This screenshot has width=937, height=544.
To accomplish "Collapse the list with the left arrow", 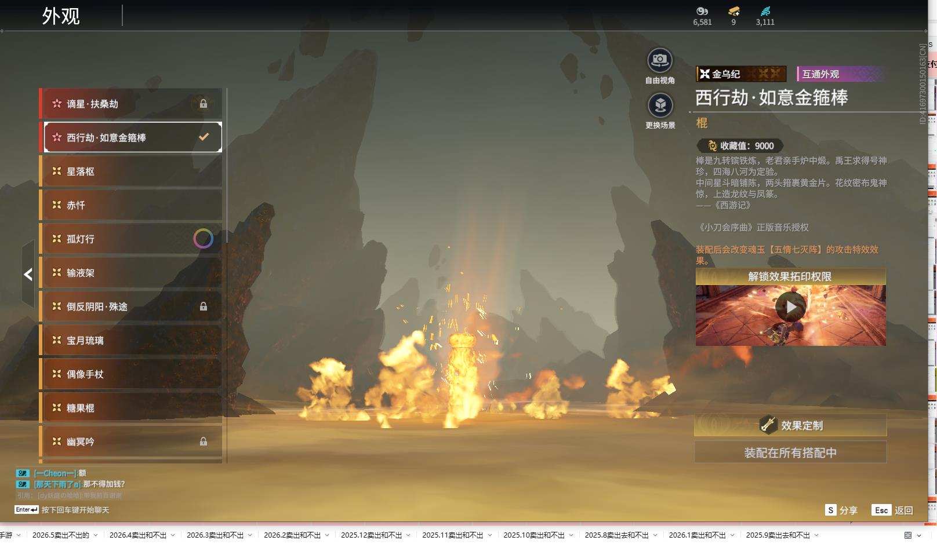I will 28,275.
